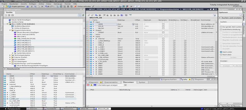Open the Extras menu

tap(49, 4)
